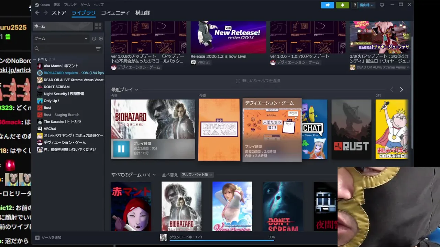This screenshot has height=247, width=440.
Task: Click the plus icon for adding a game
Action: tap(37, 238)
